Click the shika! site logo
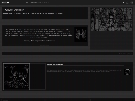135x101 pixels. tap(5, 2)
